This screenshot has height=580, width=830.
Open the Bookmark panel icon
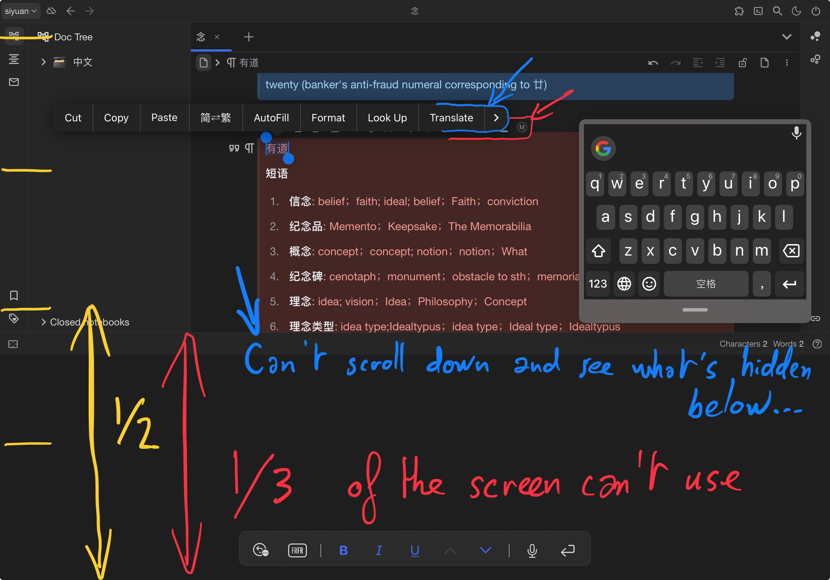14,296
